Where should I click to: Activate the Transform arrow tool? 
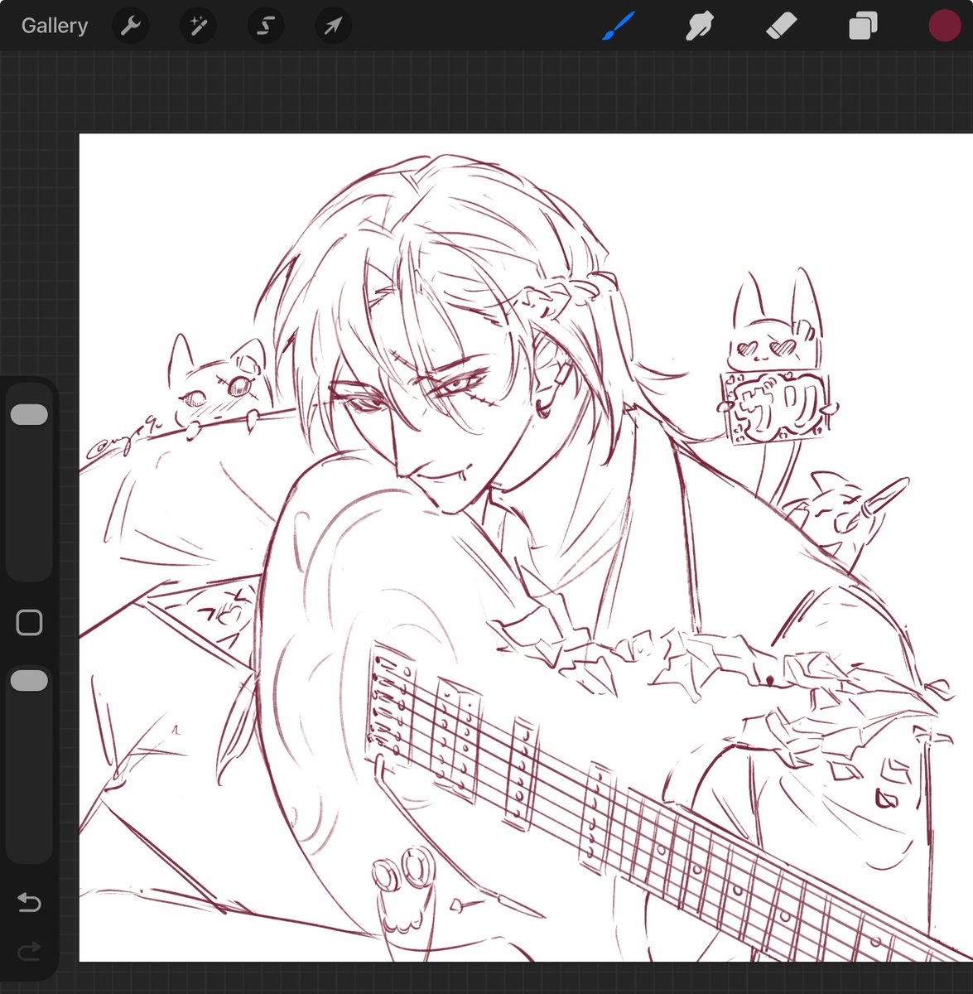pyautogui.click(x=333, y=26)
